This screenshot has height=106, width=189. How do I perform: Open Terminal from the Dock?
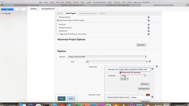tap(46, 105)
